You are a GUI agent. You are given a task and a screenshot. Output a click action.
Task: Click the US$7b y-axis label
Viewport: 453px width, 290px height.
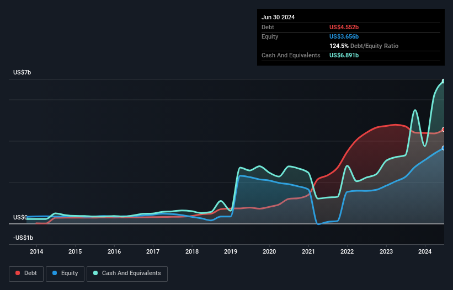click(22, 72)
